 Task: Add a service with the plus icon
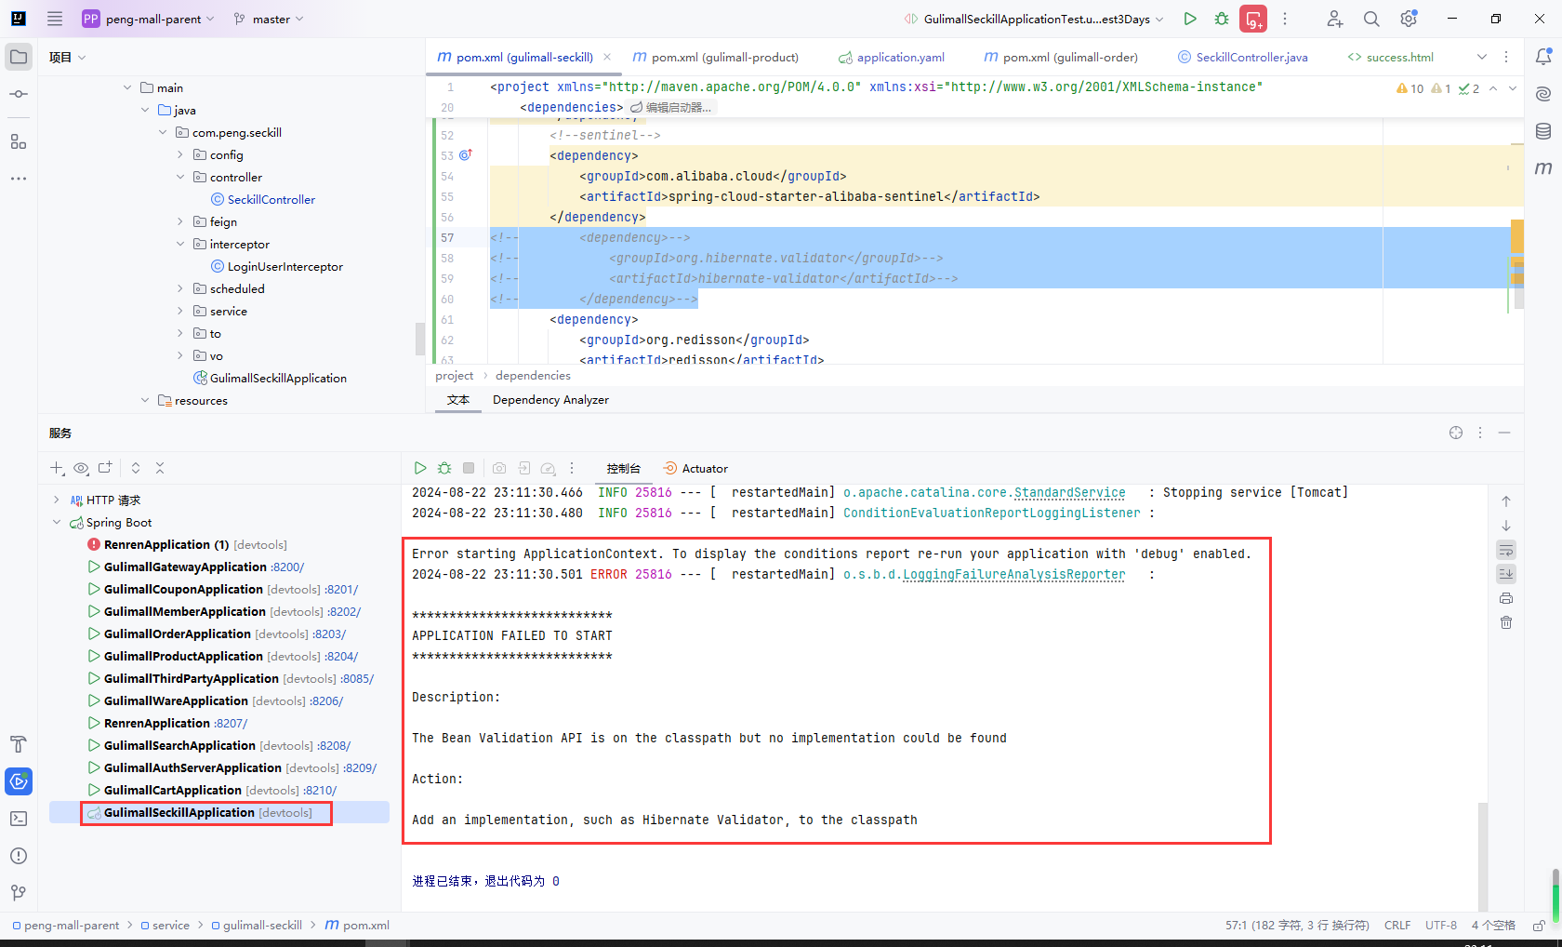pos(57,468)
